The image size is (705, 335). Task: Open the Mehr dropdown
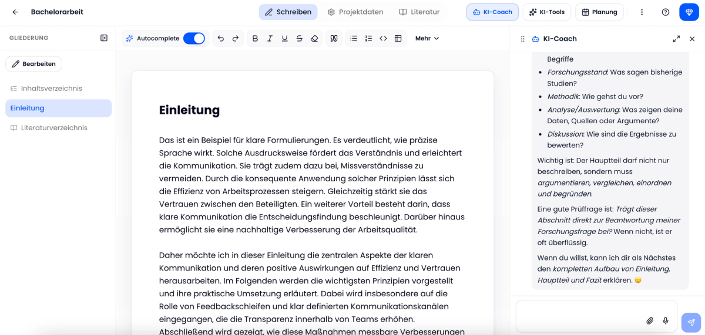427,38
